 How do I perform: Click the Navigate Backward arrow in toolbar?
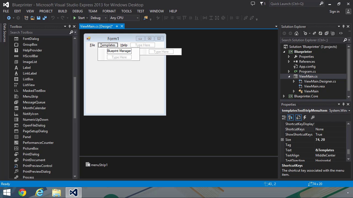pyautogui.click(x=9, y=18)
